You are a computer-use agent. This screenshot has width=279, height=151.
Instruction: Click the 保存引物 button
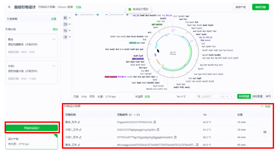click(261, 7)
